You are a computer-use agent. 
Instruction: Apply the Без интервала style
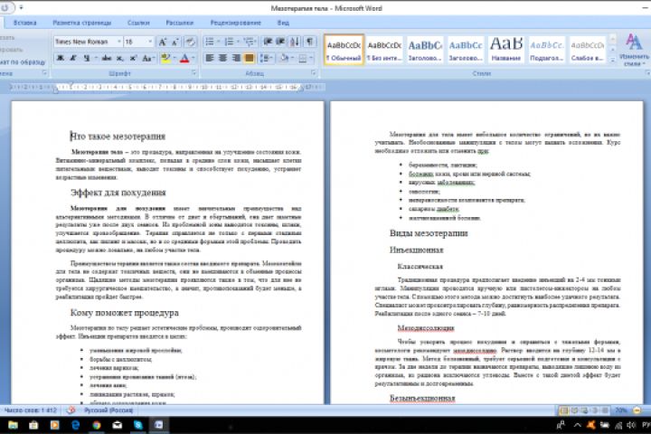(384, 50)
